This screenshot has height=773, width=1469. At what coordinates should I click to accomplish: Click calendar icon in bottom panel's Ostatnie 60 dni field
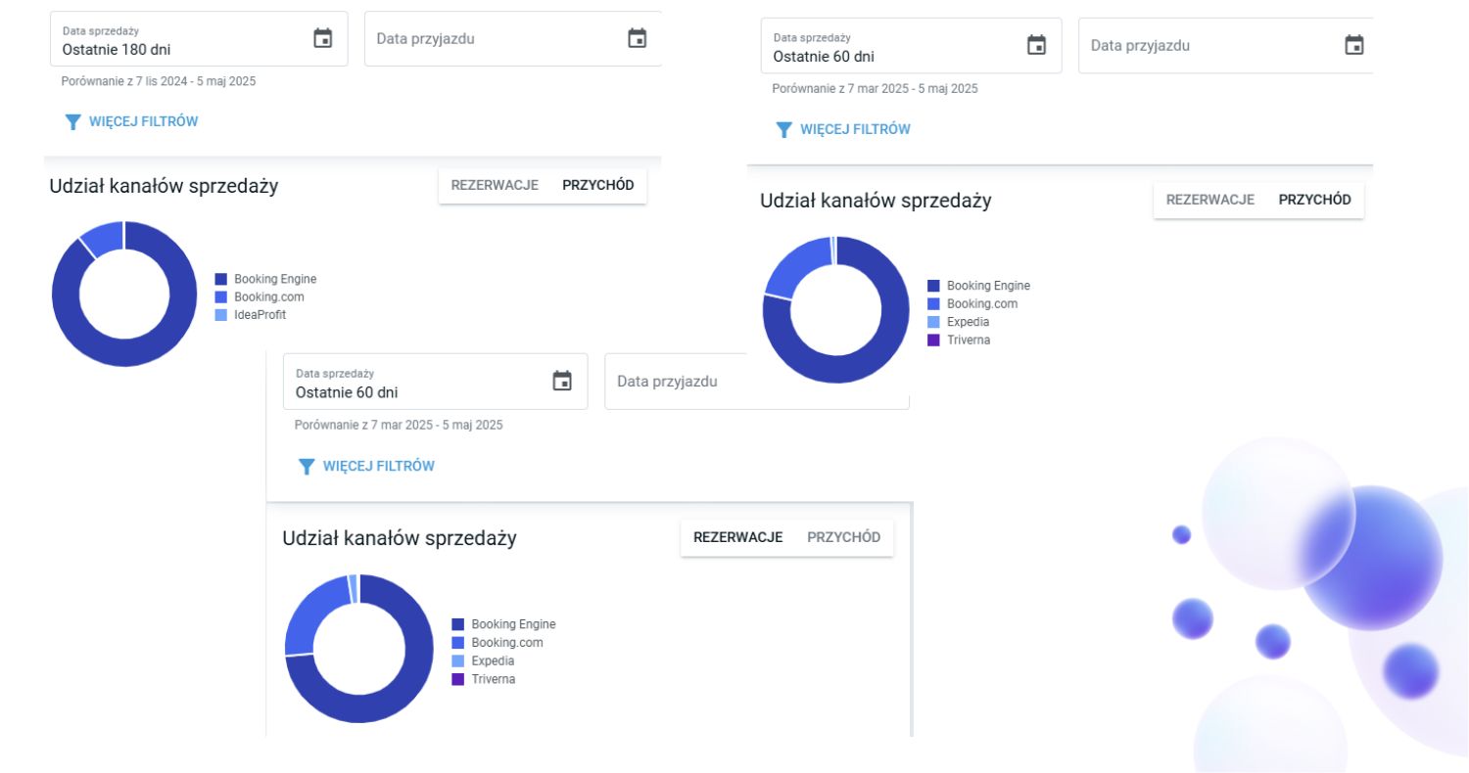[x=562, y=381]
